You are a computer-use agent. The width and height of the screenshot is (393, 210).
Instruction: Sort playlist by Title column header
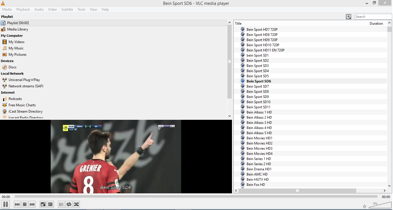pos(301,24)
